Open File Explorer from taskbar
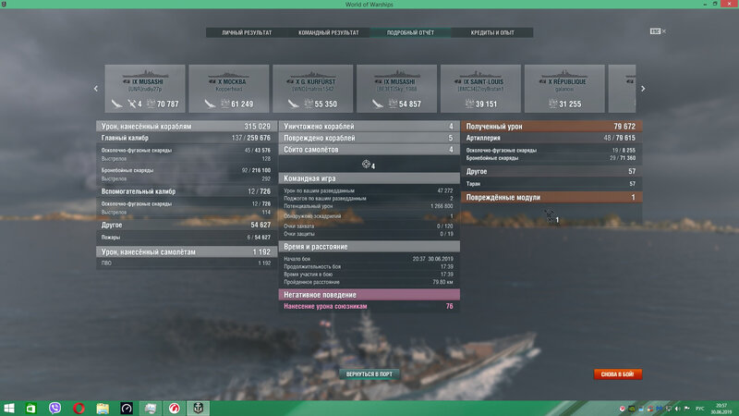 coord(103,409)
